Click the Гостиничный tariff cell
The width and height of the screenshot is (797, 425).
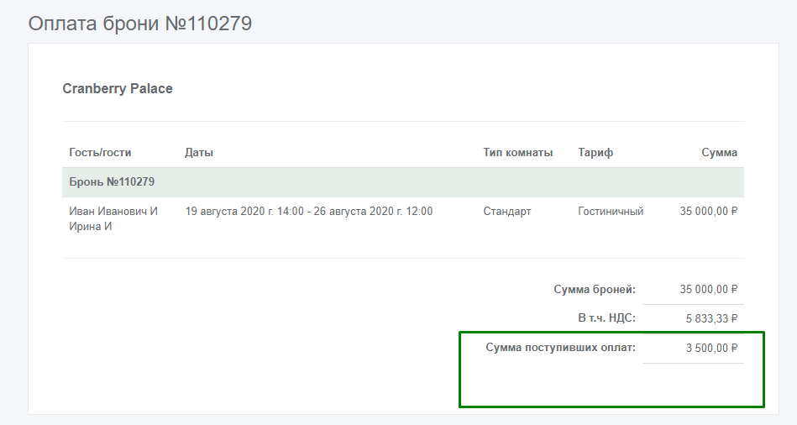pos(611,212)
